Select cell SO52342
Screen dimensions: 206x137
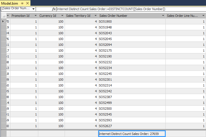coord(132,91)
